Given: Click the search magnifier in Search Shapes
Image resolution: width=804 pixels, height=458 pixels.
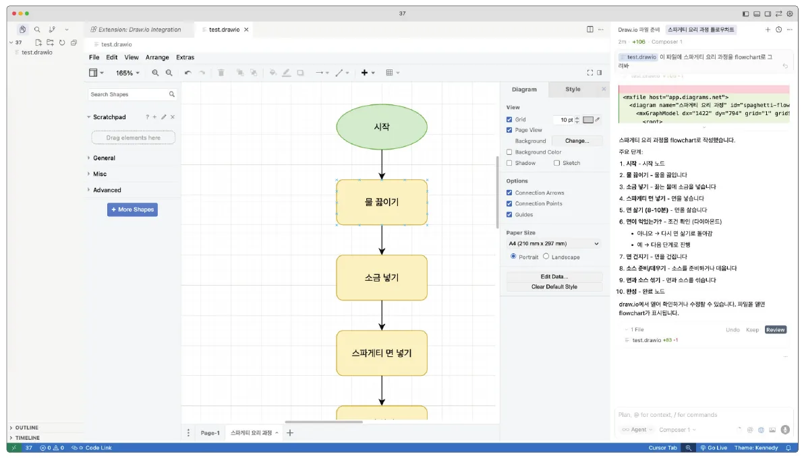Looking at the screenshot, I should click(x=172, y=94).
